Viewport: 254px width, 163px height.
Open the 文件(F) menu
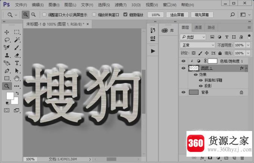point(21,5)
